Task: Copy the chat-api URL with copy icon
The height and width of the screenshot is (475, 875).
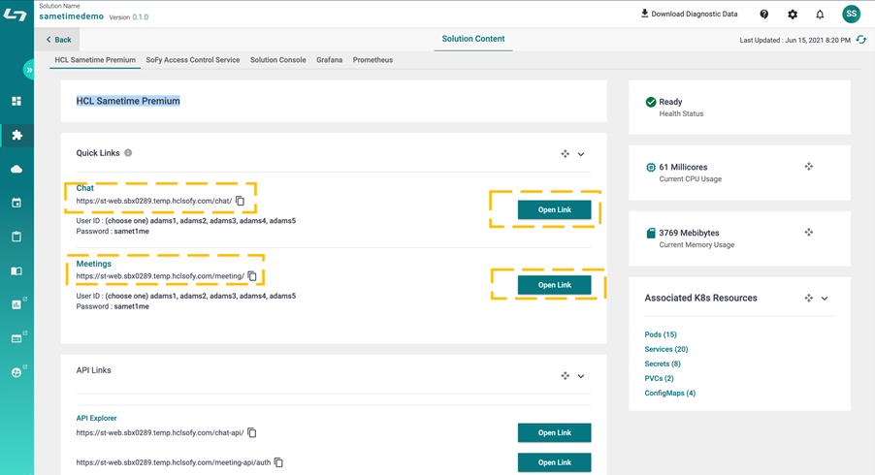Action: coord(252,432)
